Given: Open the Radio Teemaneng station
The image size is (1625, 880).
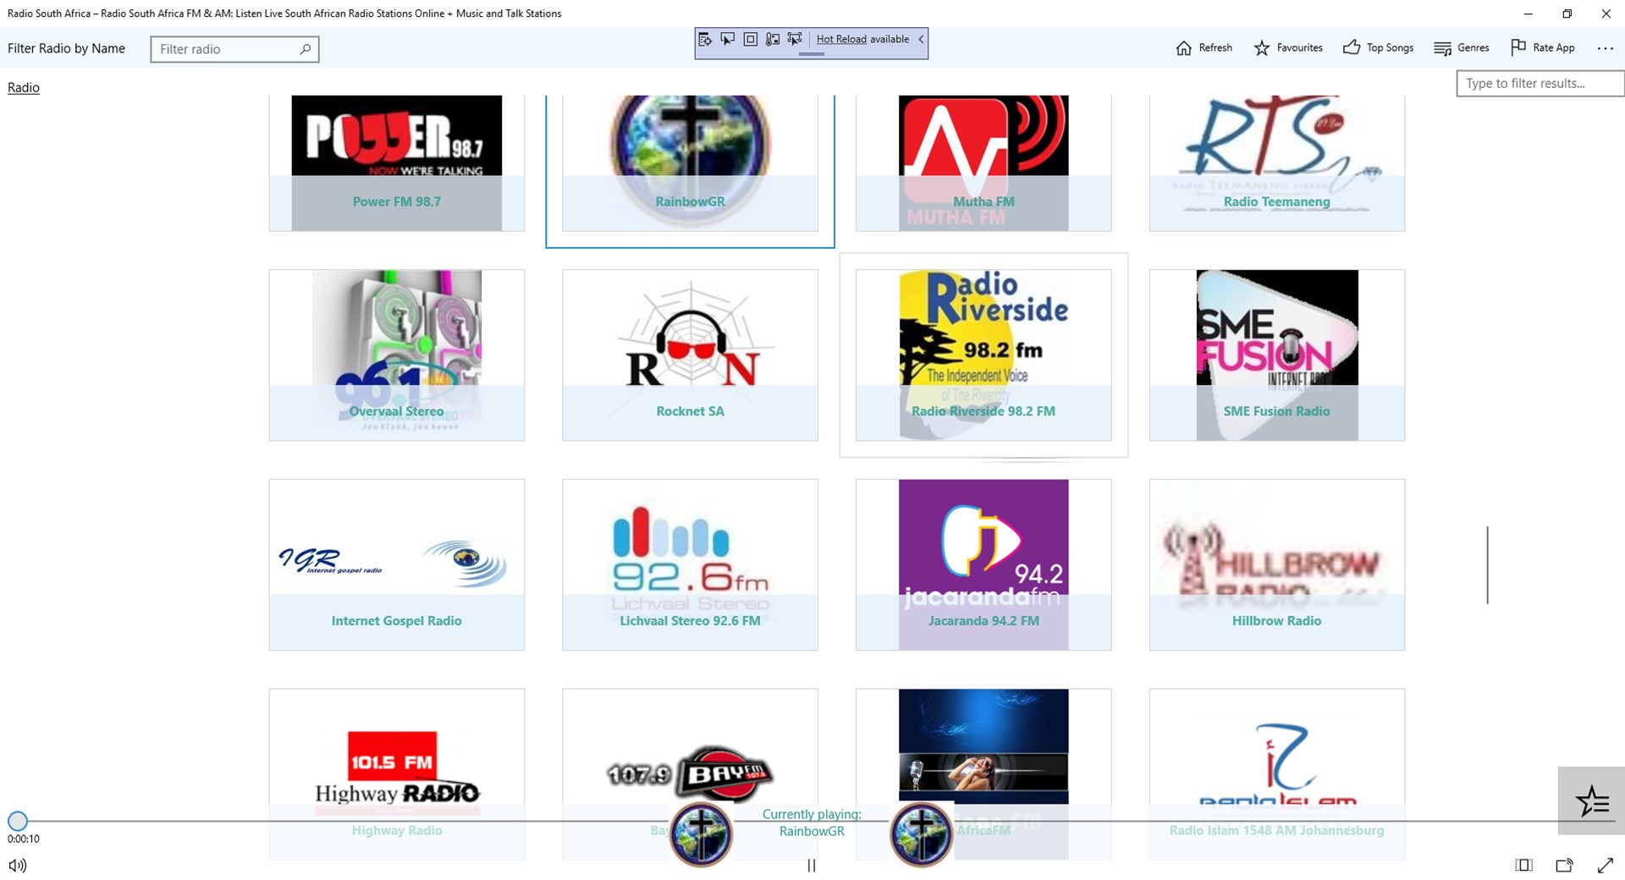Looking at the screenshot, I should coord(1277,162).
